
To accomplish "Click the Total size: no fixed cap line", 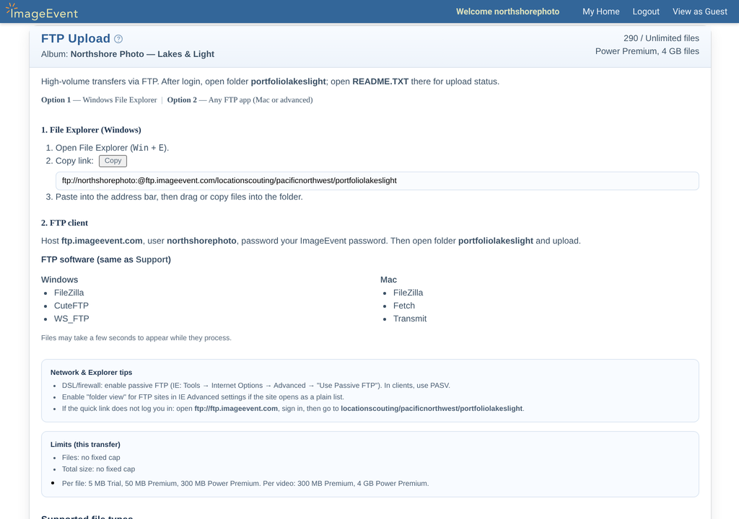I will pos(98,469).
